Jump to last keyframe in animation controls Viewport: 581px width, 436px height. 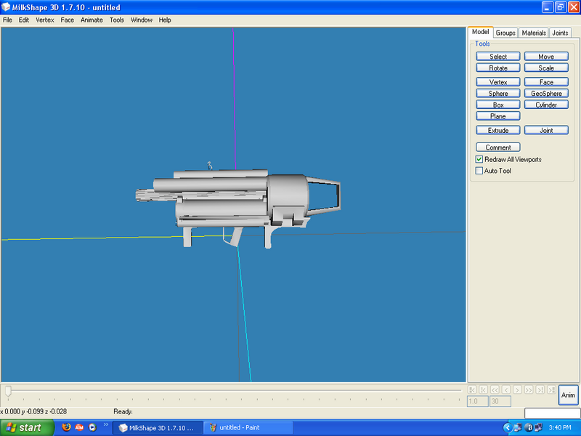point(551,389)
